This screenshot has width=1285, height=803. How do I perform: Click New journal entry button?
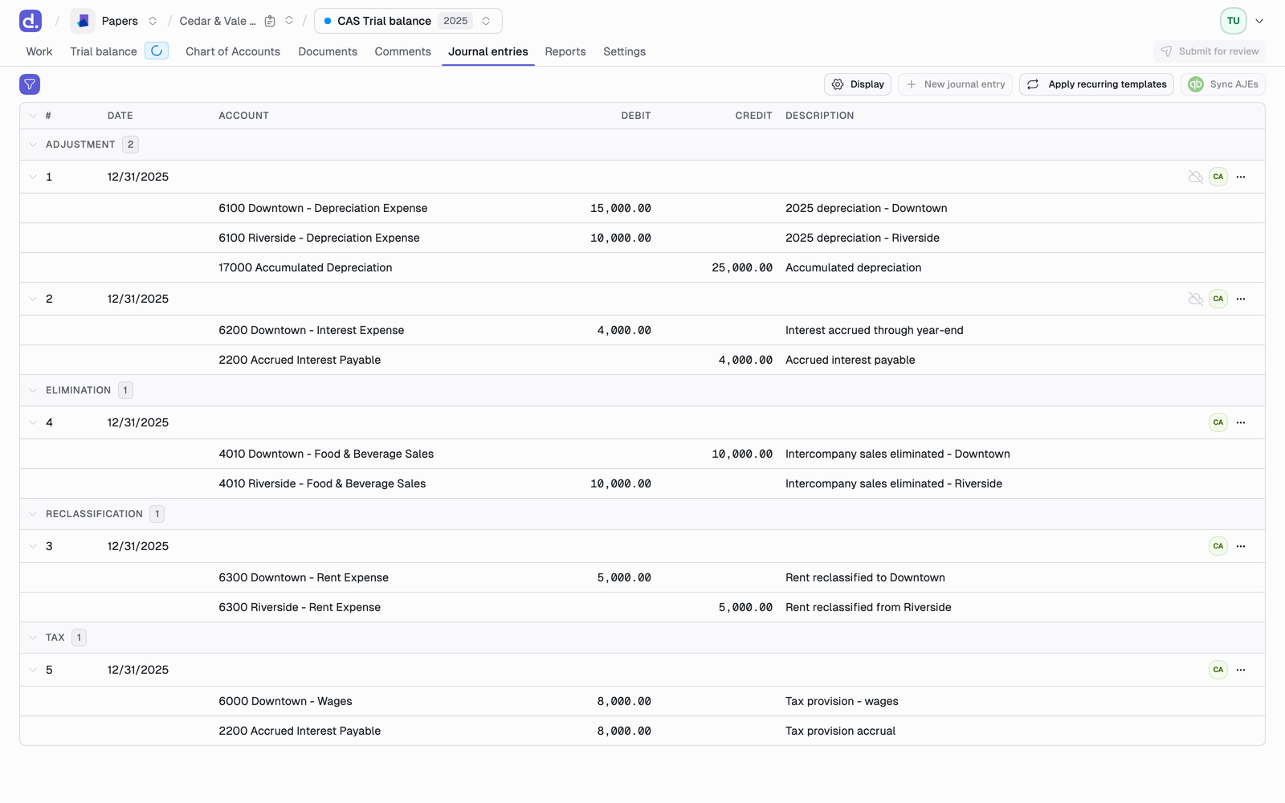pyautogui.click(x=956, y=84)
